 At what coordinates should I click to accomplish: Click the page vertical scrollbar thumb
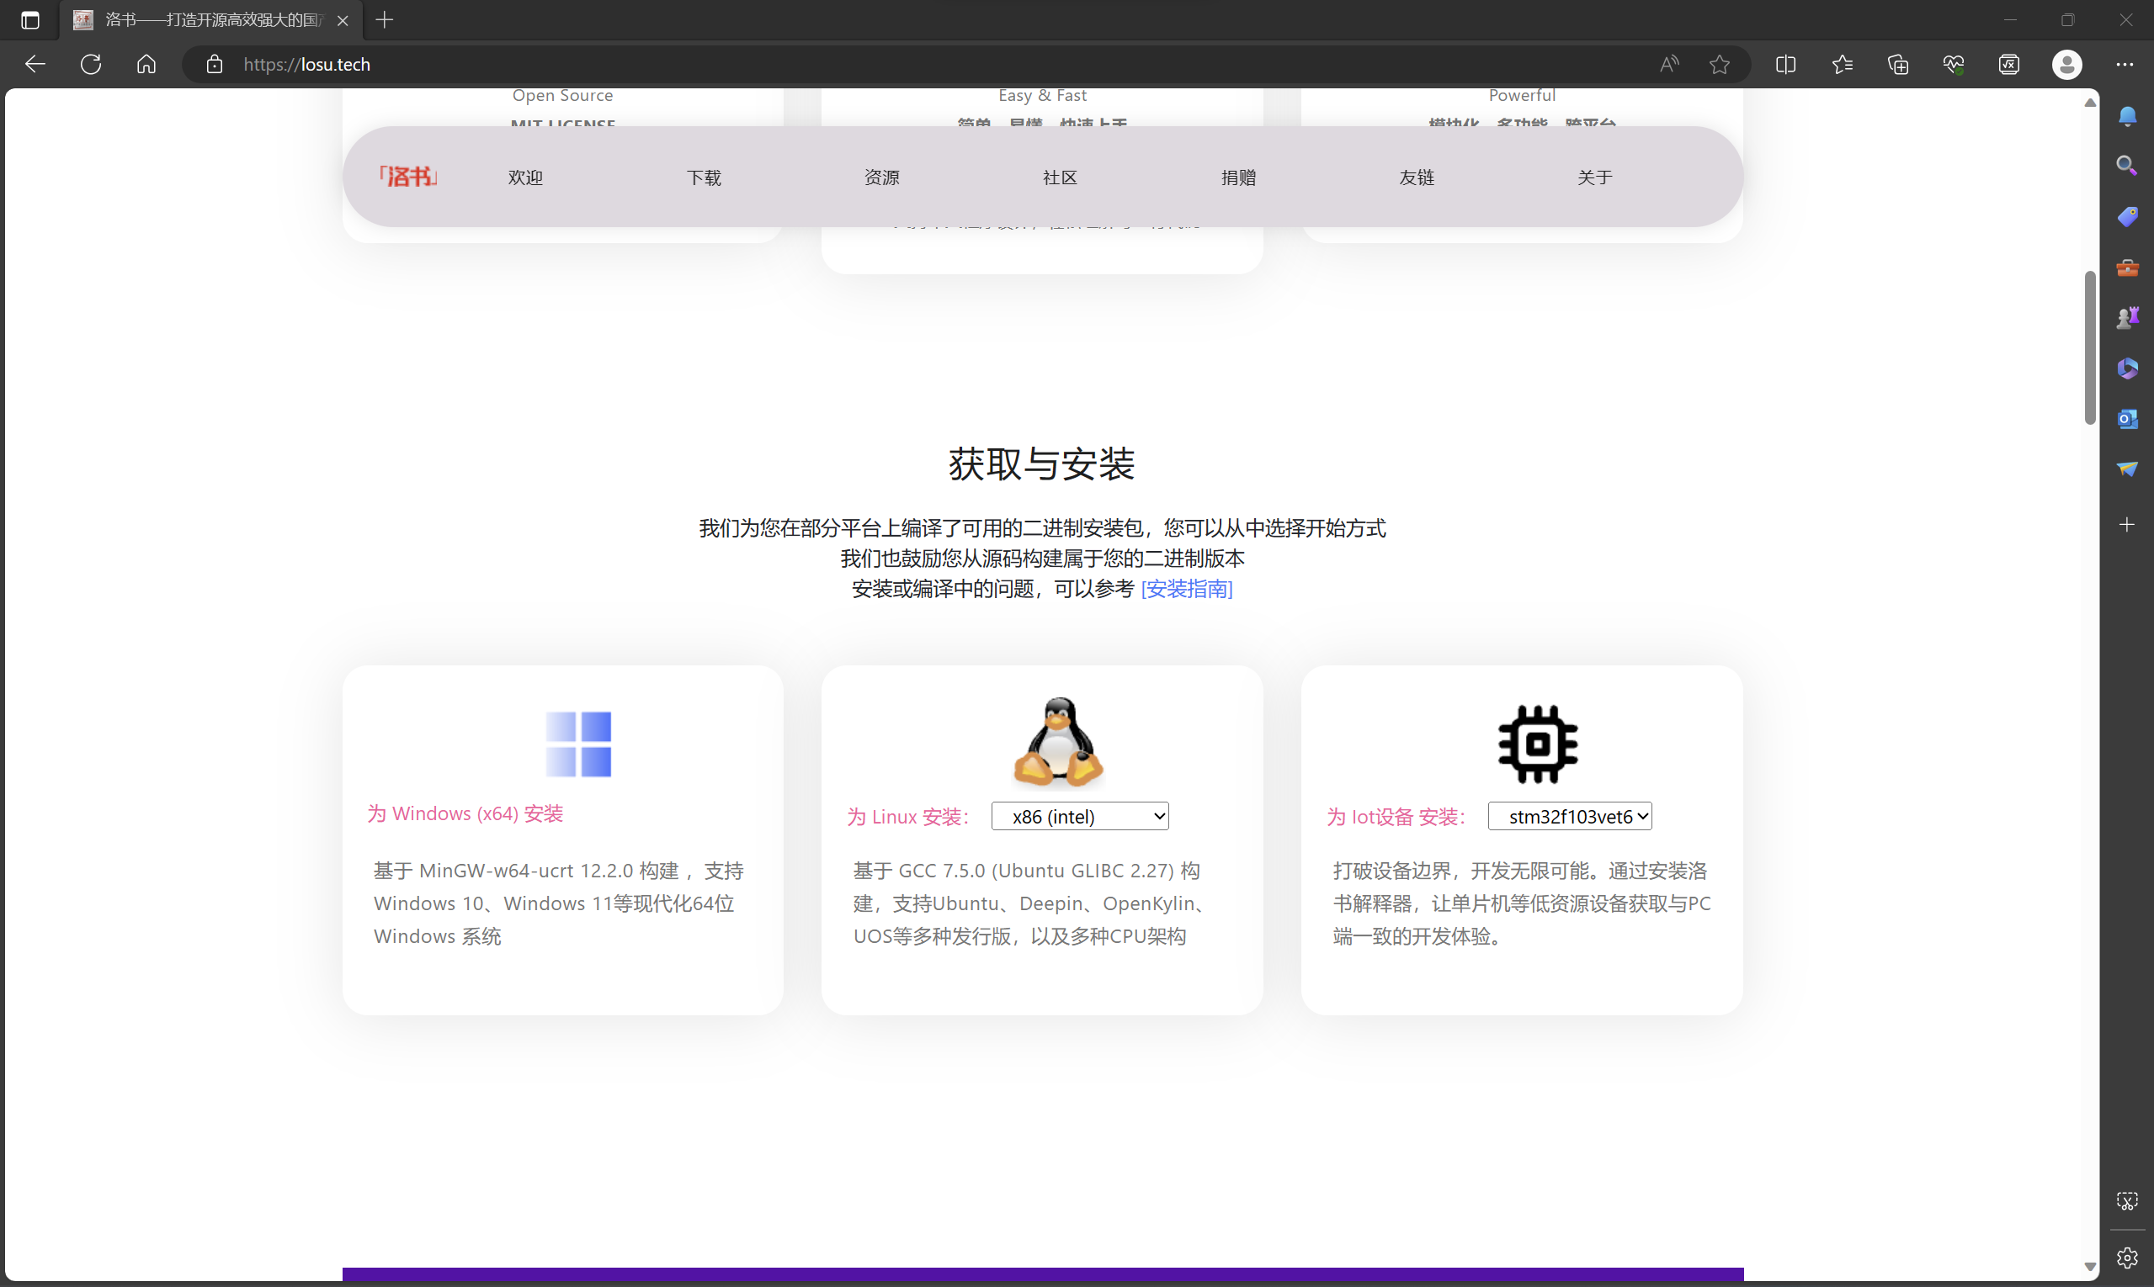pyautogui.click(x=2090, y=347)
